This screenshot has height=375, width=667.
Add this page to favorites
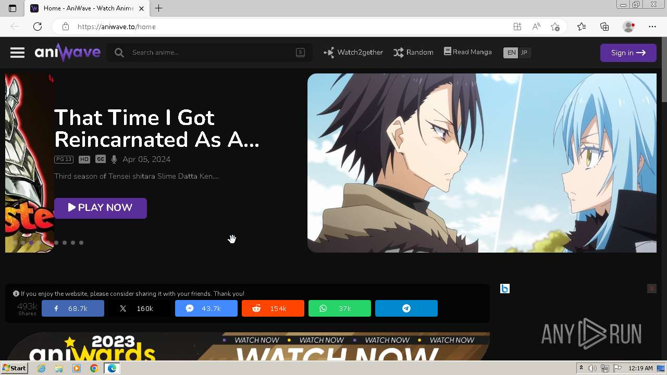click(x=555, y=27)
